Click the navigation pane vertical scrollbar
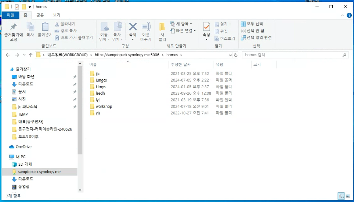 pyautogui.click(x=80, y=110)
